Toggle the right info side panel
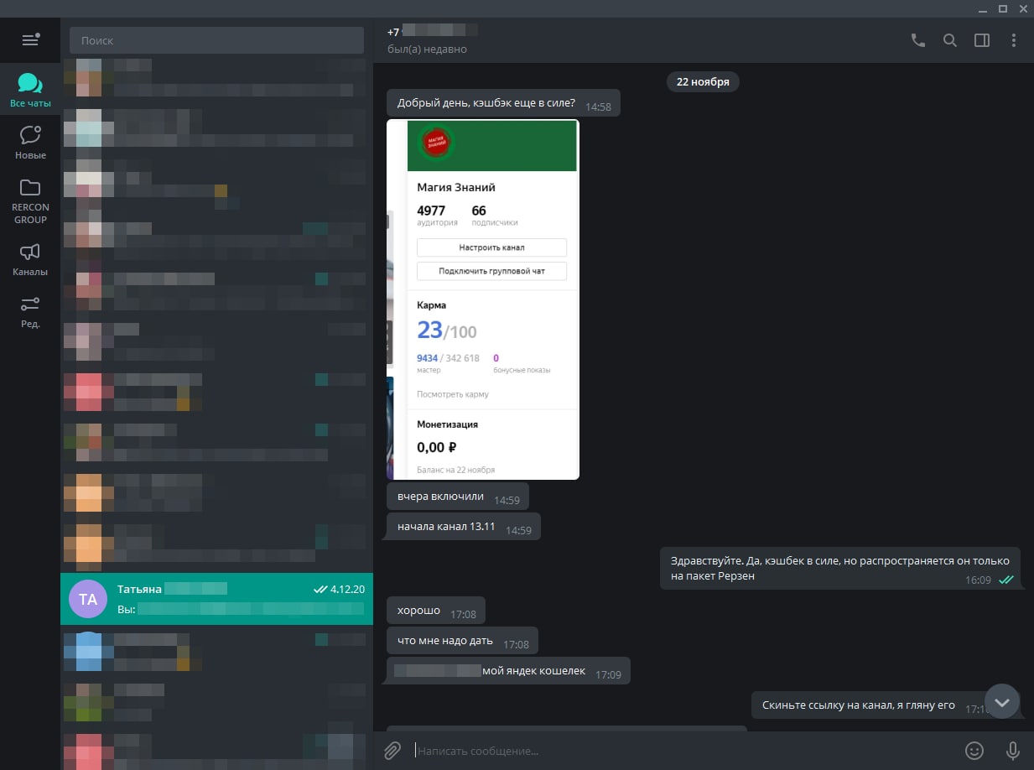This screenshot has width=1034, height=770. 982,40
